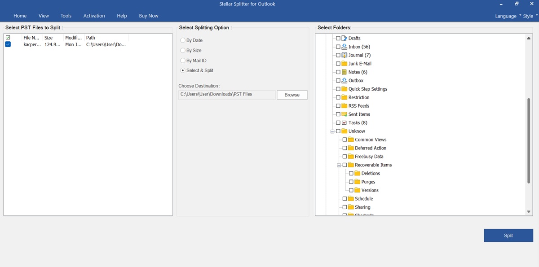Click the Junk E-Mail folder icon
This screenshot has height=267, width=539.
[345, 64]
